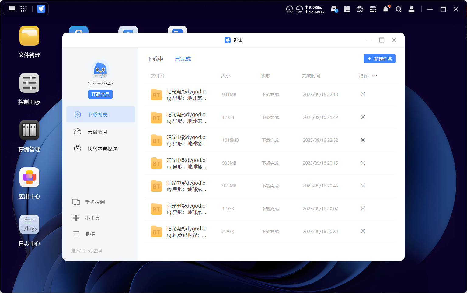467x293 pixels.
Task: Expand the 更多 menu
Action: tap(84, 234)
